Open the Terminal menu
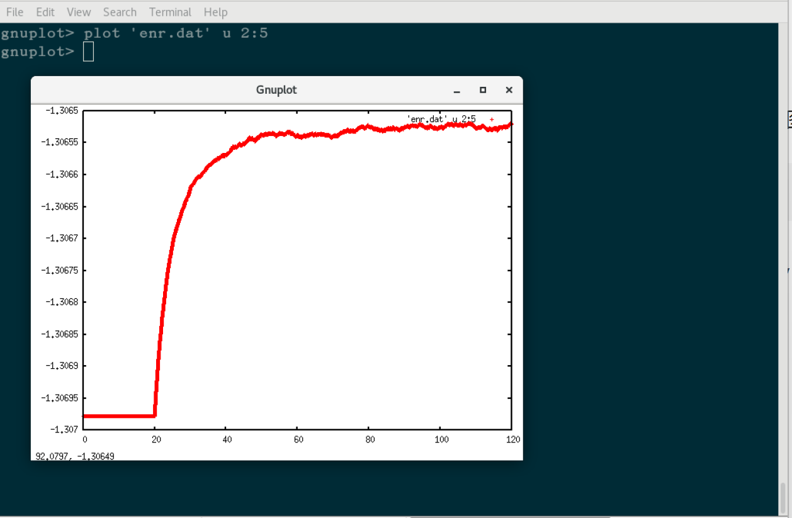 click(170, 12)
